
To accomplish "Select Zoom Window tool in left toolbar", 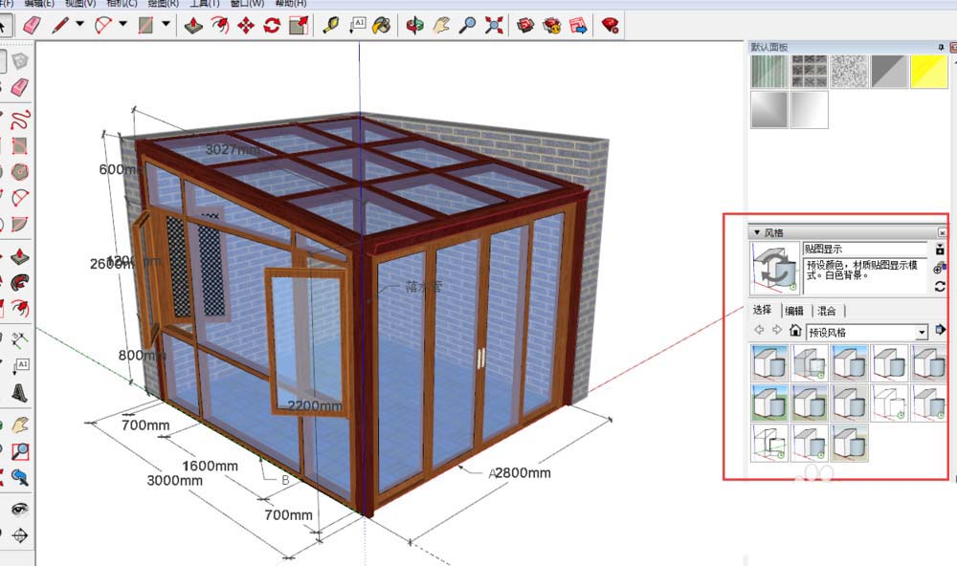I will pyautogui.click(x=20, y=450).
